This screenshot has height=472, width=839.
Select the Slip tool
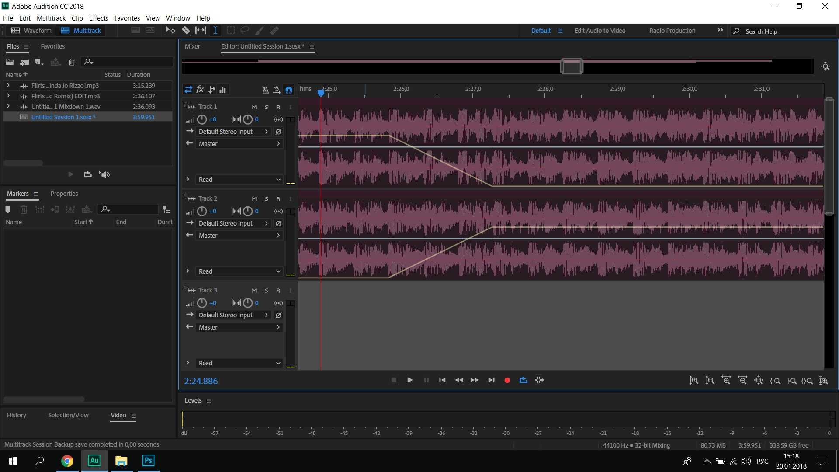pyautogui.click(x=201, y=31)
